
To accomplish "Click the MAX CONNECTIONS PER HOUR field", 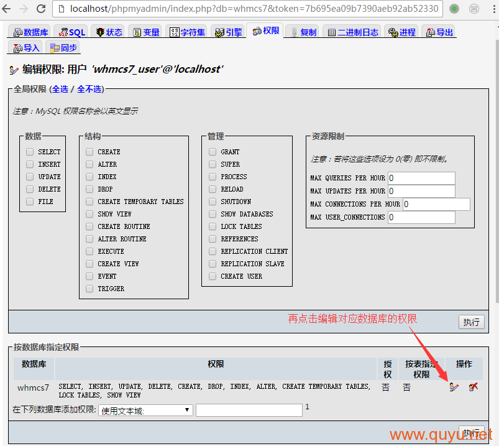I will click(x=436, y=204).
